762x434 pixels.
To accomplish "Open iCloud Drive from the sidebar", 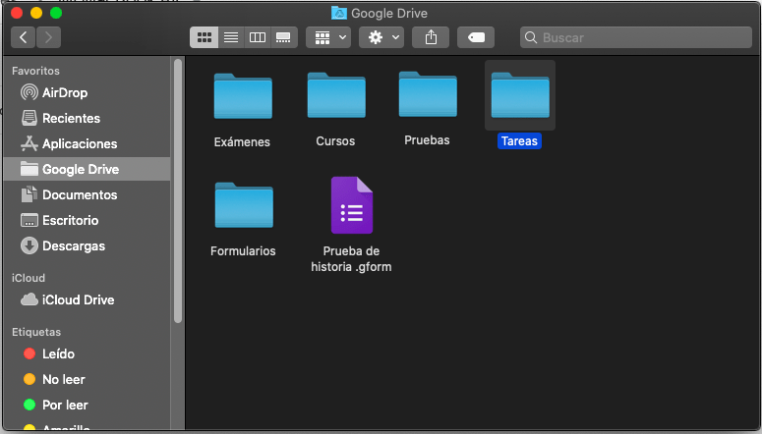I will pyautogui.click(x=78, y=299).
